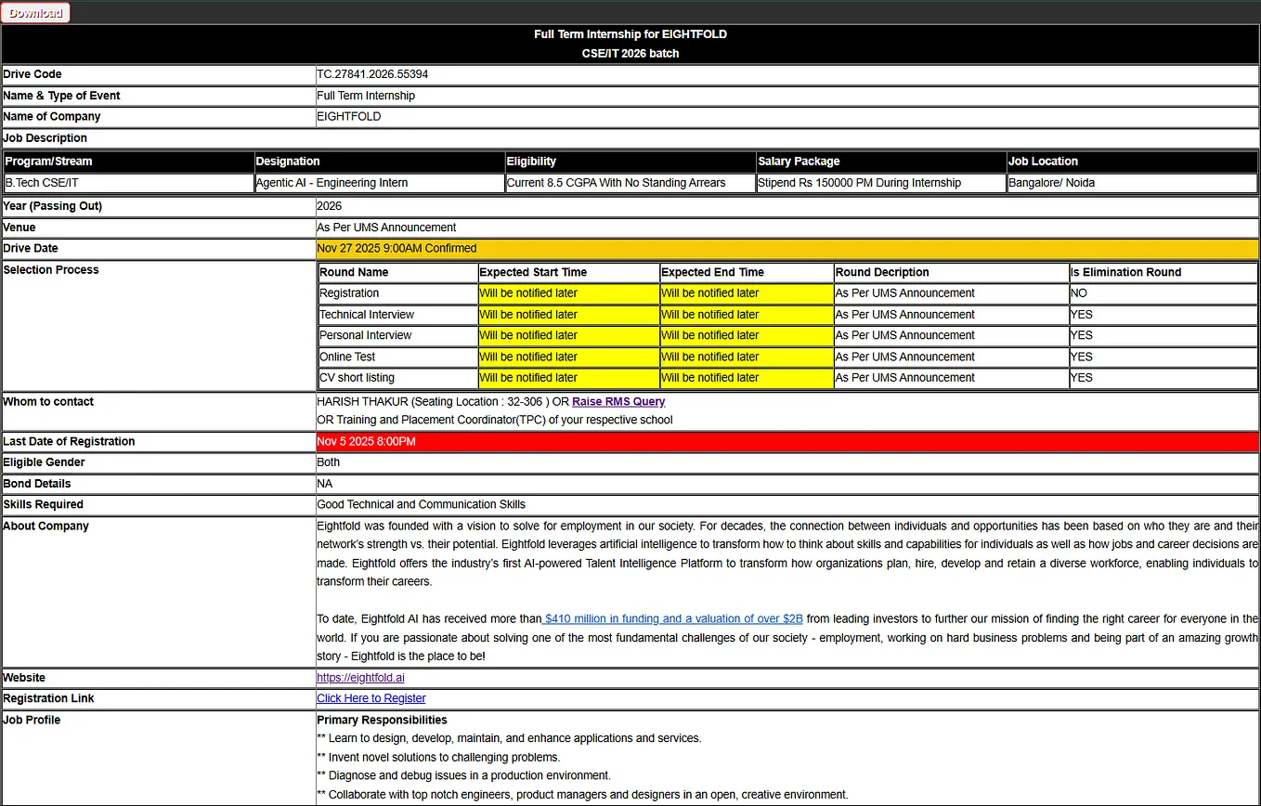Click the CV short listing round row
1261x806 pixels.
pos(787,378)
